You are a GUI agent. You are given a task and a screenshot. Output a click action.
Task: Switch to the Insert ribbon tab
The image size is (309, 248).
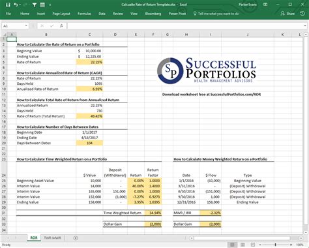(x=41, y=14)
